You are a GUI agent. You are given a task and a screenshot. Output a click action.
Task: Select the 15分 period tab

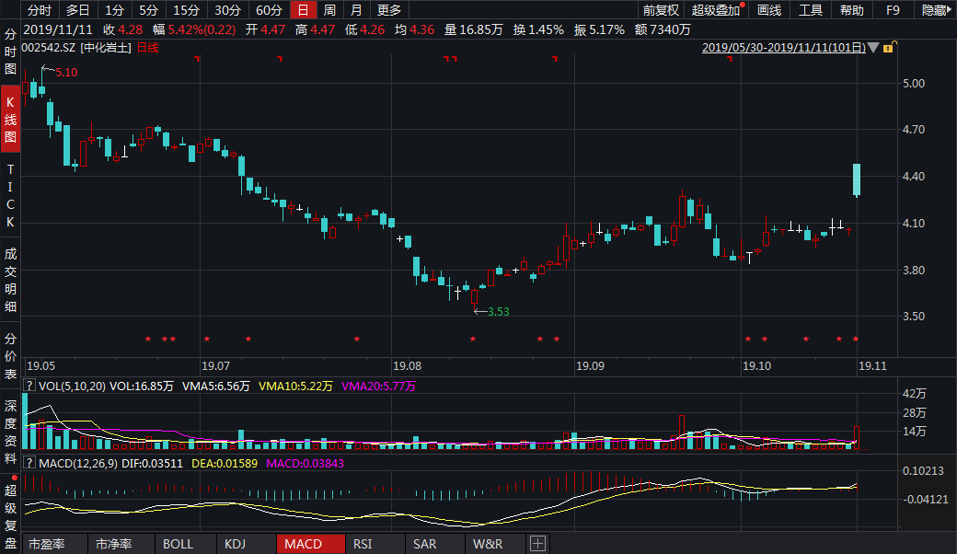click(186, 10)
